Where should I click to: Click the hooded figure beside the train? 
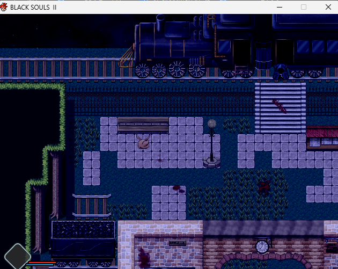[x=281, y=72]
